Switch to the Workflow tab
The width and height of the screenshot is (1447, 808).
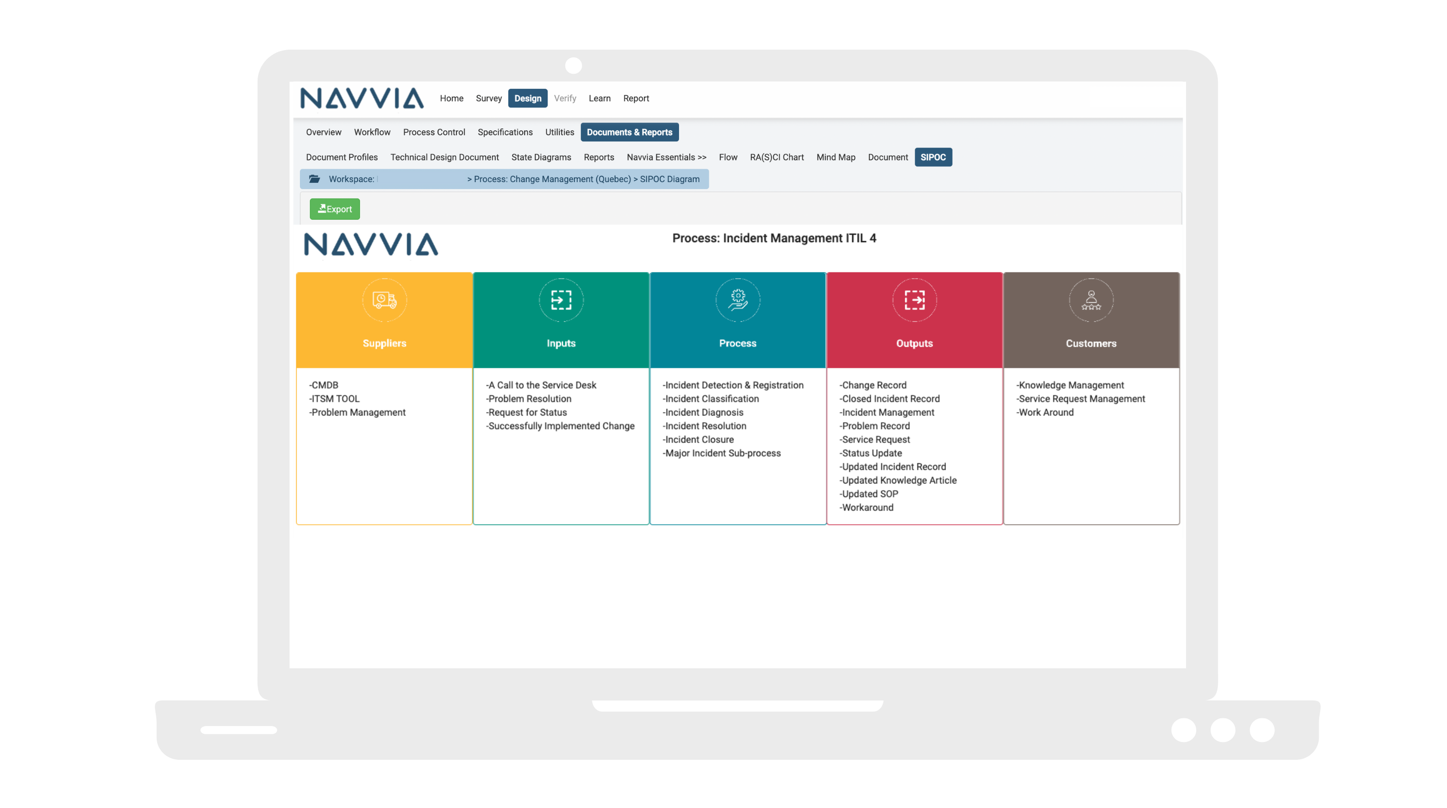coord(372,132)
